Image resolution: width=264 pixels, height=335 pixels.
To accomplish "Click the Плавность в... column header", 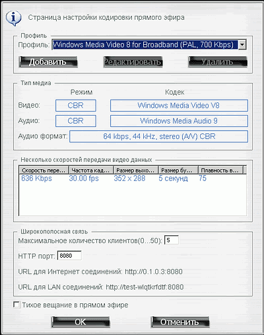I will pos(220,170).
